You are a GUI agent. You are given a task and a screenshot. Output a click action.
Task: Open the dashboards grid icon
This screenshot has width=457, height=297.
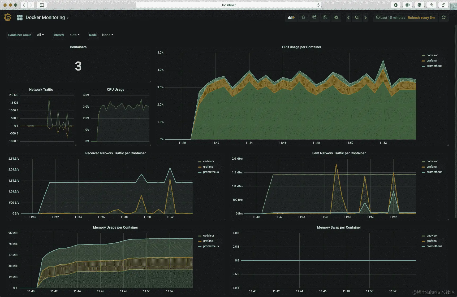click(x=20, y=18)
